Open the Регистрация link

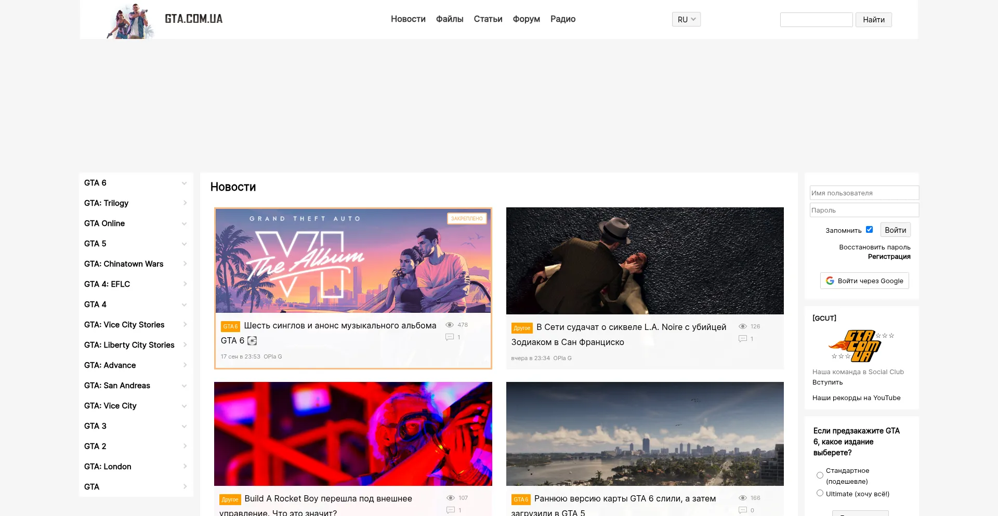[x=889, y=257]
